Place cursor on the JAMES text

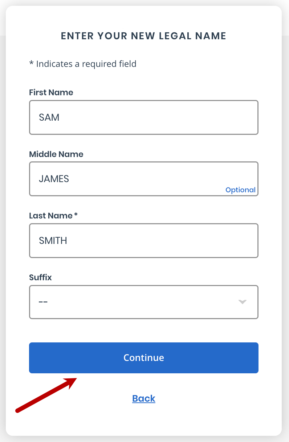54,179
